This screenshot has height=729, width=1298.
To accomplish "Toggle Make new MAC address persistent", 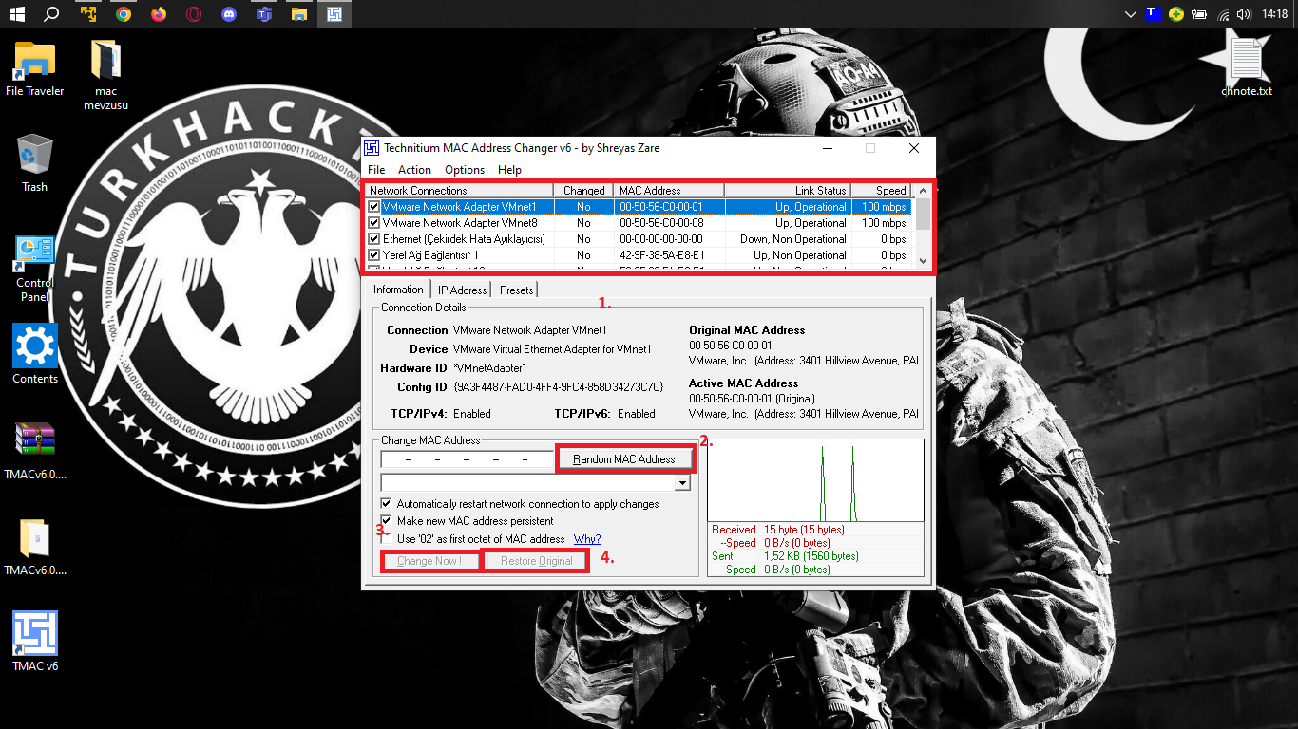I will [x=386, y=521].
